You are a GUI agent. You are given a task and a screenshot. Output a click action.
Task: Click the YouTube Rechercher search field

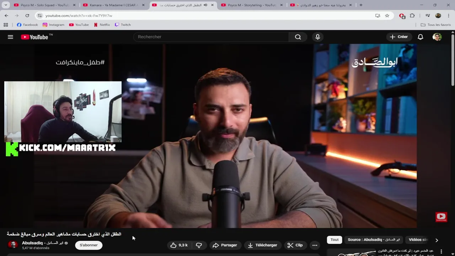(211, 37)
